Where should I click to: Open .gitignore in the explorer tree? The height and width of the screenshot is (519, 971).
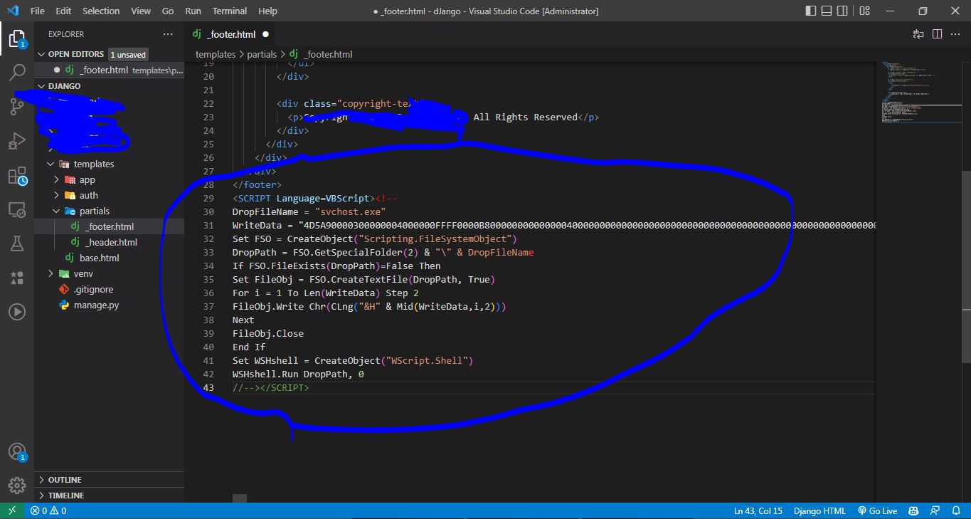coord(109,289)
